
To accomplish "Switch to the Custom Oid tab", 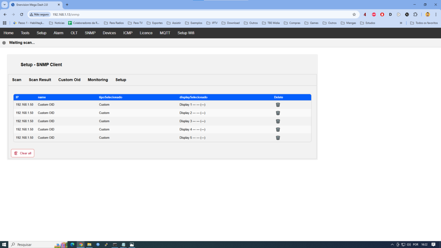I will 69,80.
